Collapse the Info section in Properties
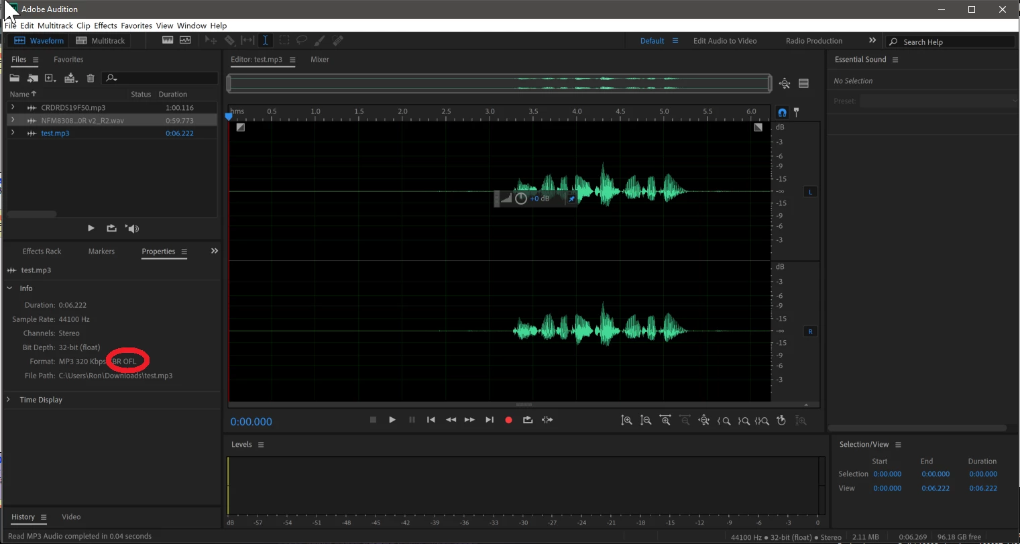Screen dimensions: 1020x544 pyautogui.click(x=9, y=288)
